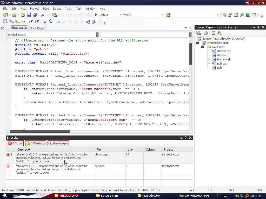Toggle the 0 Messages filter
Viewport: 266px width, 199px height.
58,143
